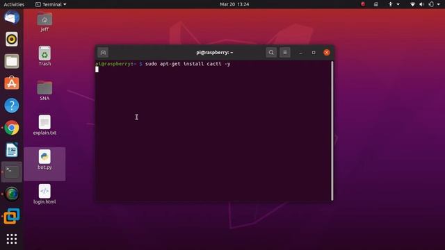Image resolution: width=445 pixels, height=250 pixels.
Task: Minimize the terminal window
Action: click(x=300, y=53)
